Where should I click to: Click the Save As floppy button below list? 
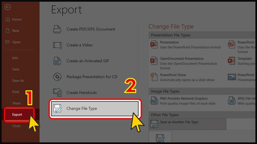(160, 137)
